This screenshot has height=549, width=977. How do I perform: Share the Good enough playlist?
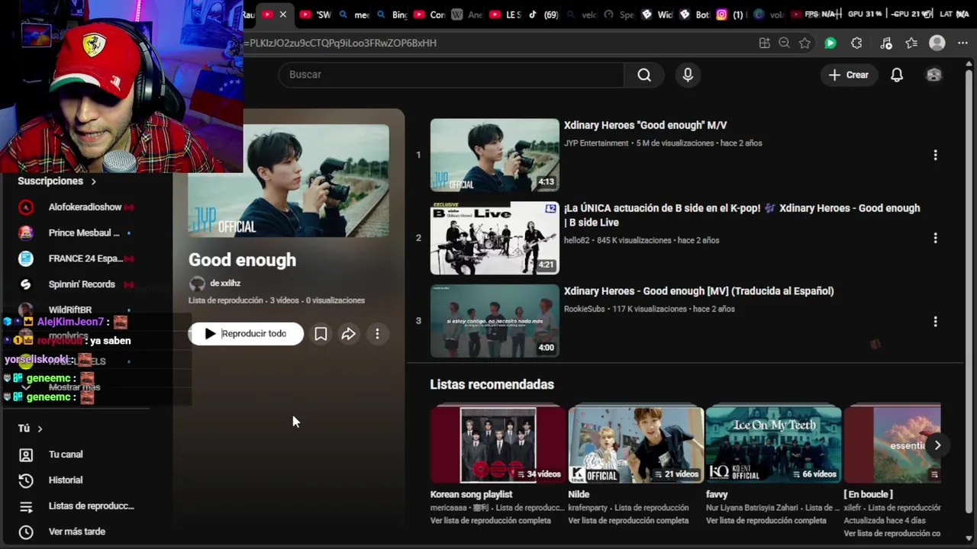348,334
